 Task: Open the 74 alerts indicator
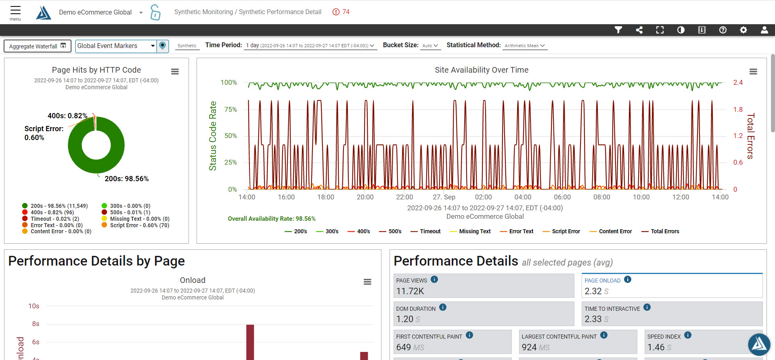[341, 12]
